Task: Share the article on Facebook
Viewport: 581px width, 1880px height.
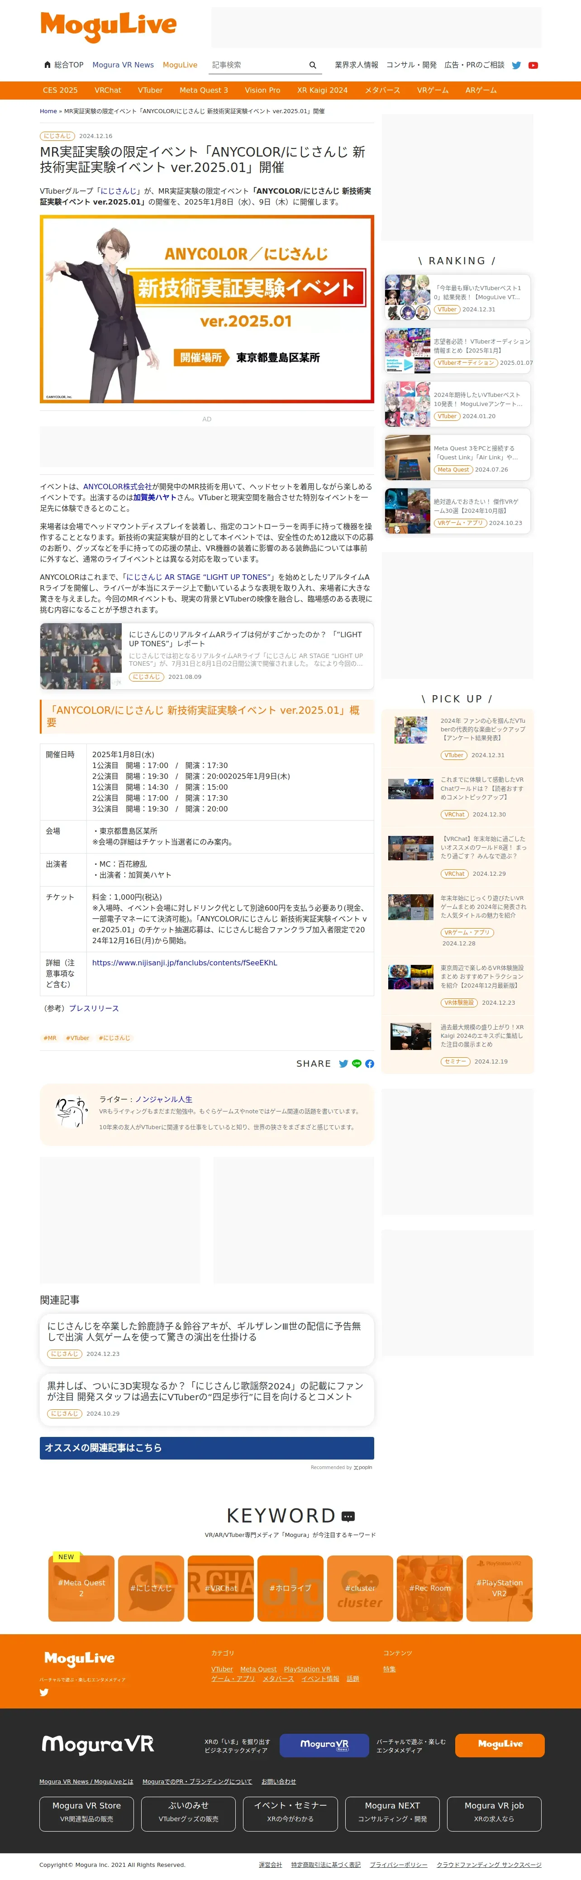Action: click(369, 1064)
